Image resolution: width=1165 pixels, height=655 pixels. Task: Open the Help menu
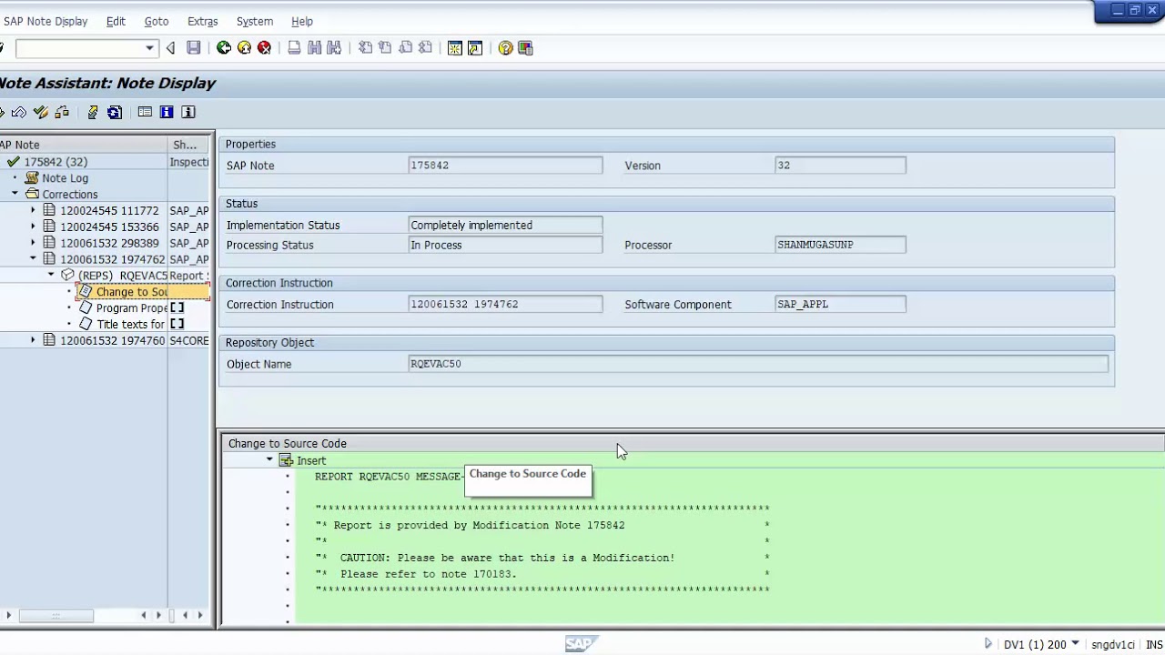click(302, 21)
